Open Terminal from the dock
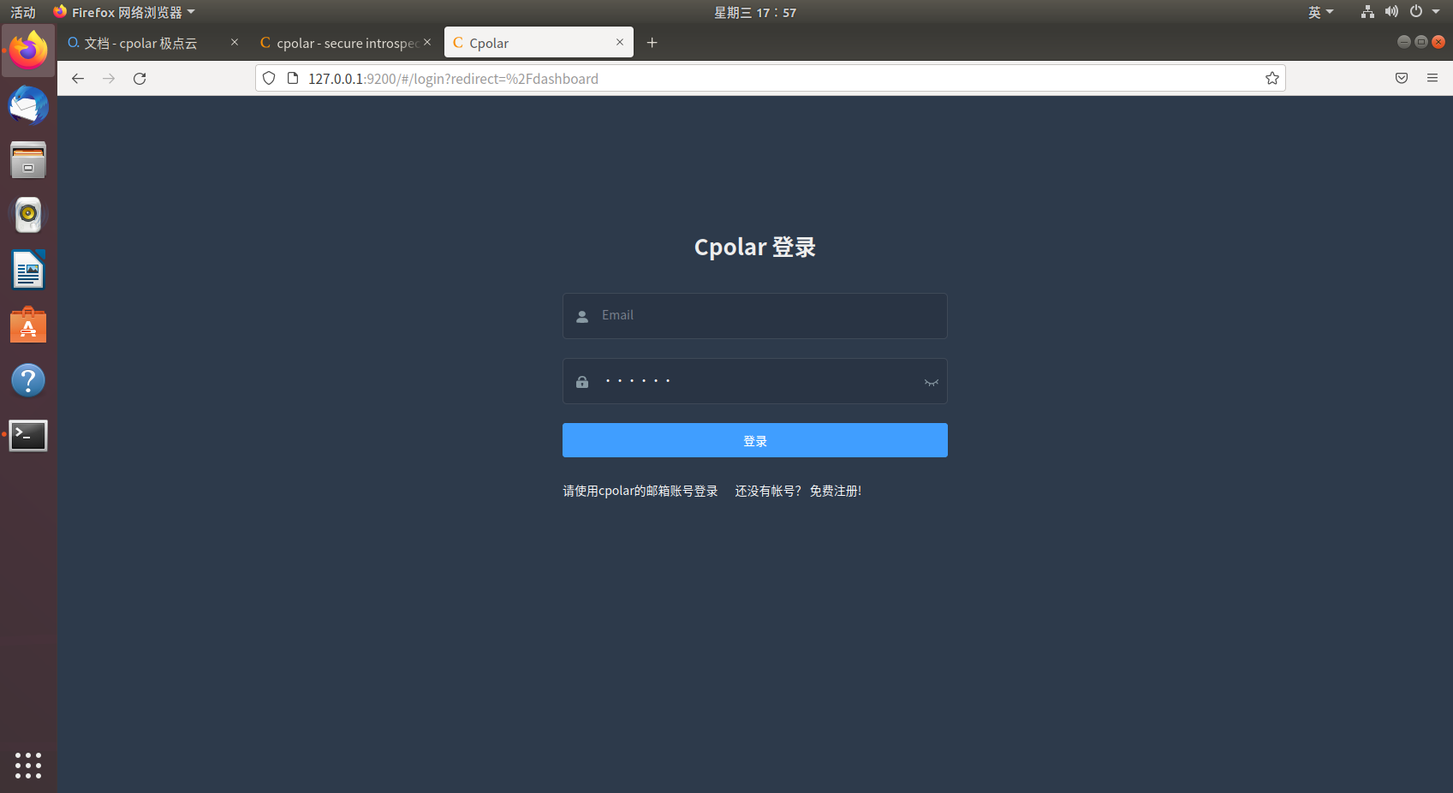 tap(28, 435)
